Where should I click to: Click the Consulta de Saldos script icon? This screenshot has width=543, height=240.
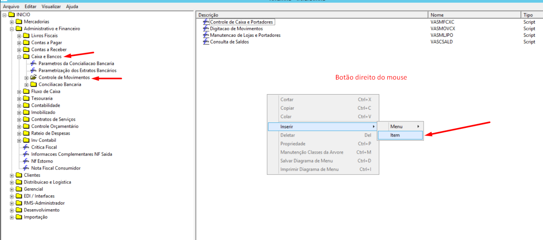(206, 42)
